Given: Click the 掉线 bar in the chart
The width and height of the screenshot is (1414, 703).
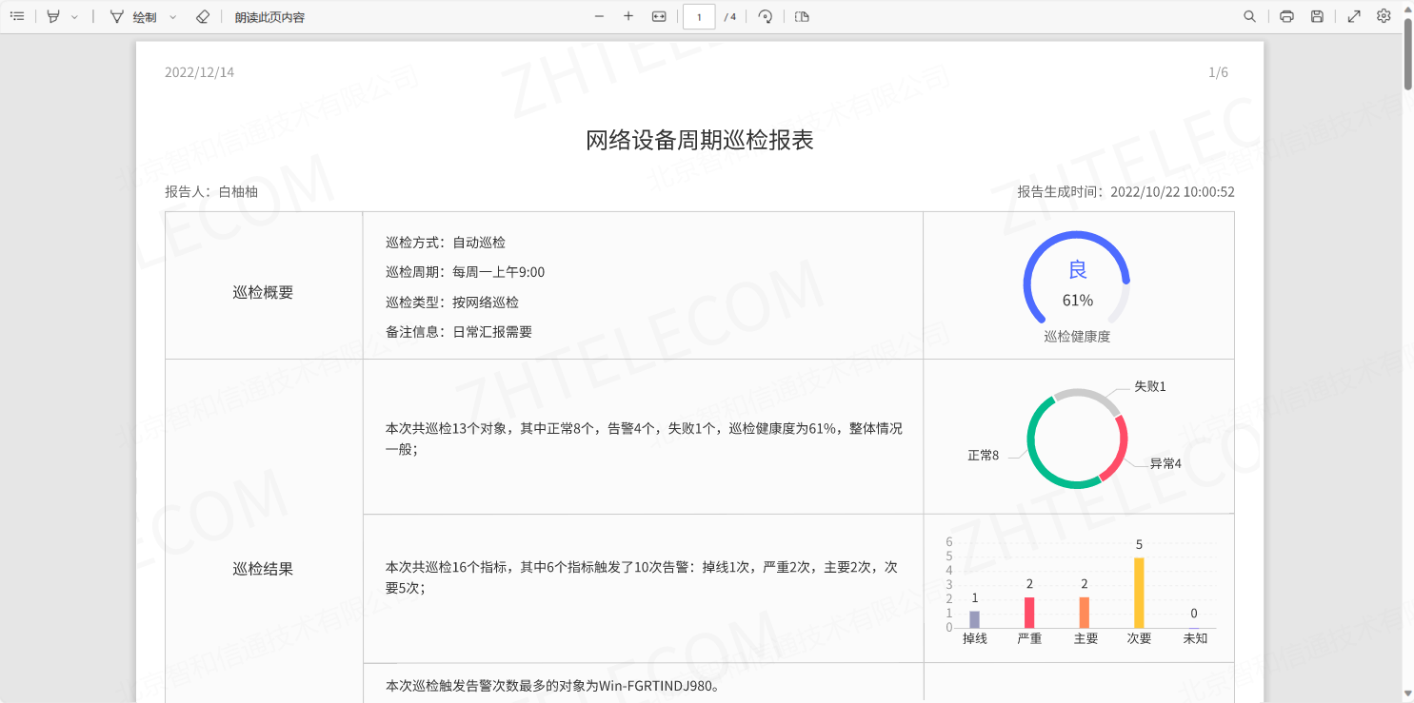Looking at the screenshot, I should pyautogui.click(x=974, y=619).
